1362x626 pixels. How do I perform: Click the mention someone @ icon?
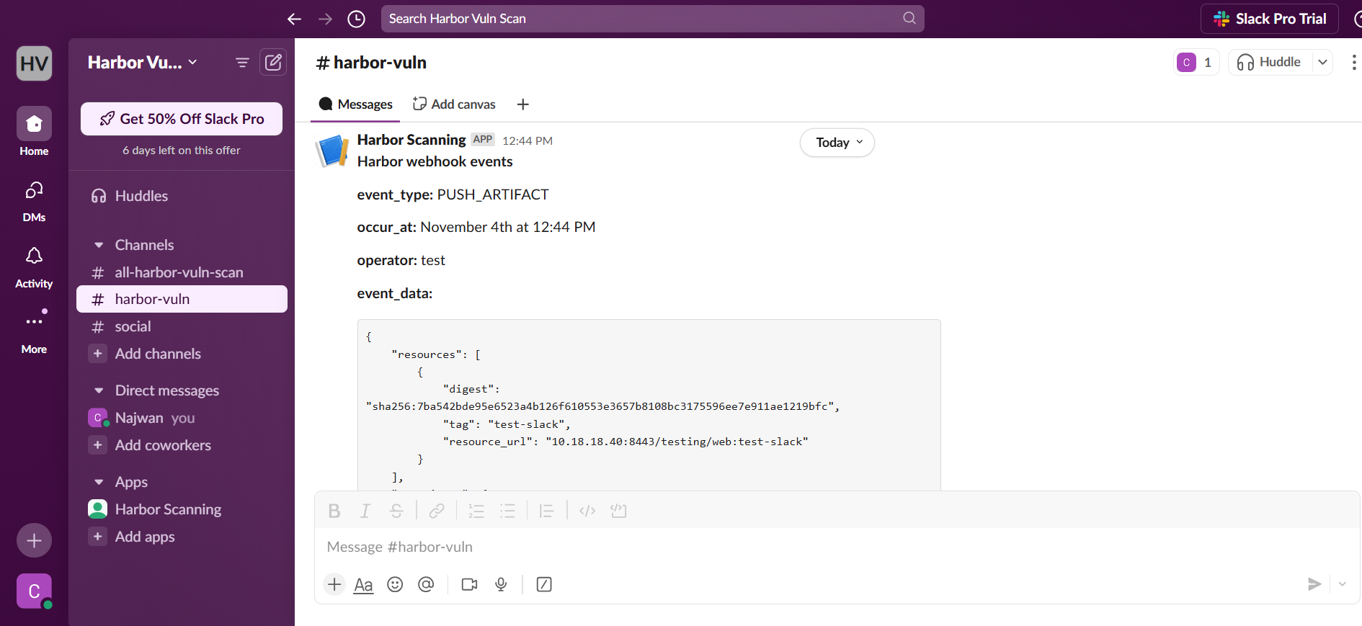426,584
